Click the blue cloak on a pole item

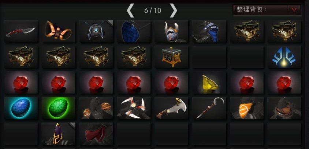tap(134, 31)
